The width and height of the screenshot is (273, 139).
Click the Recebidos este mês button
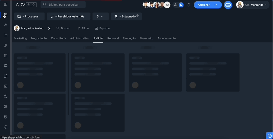[69, 16]
